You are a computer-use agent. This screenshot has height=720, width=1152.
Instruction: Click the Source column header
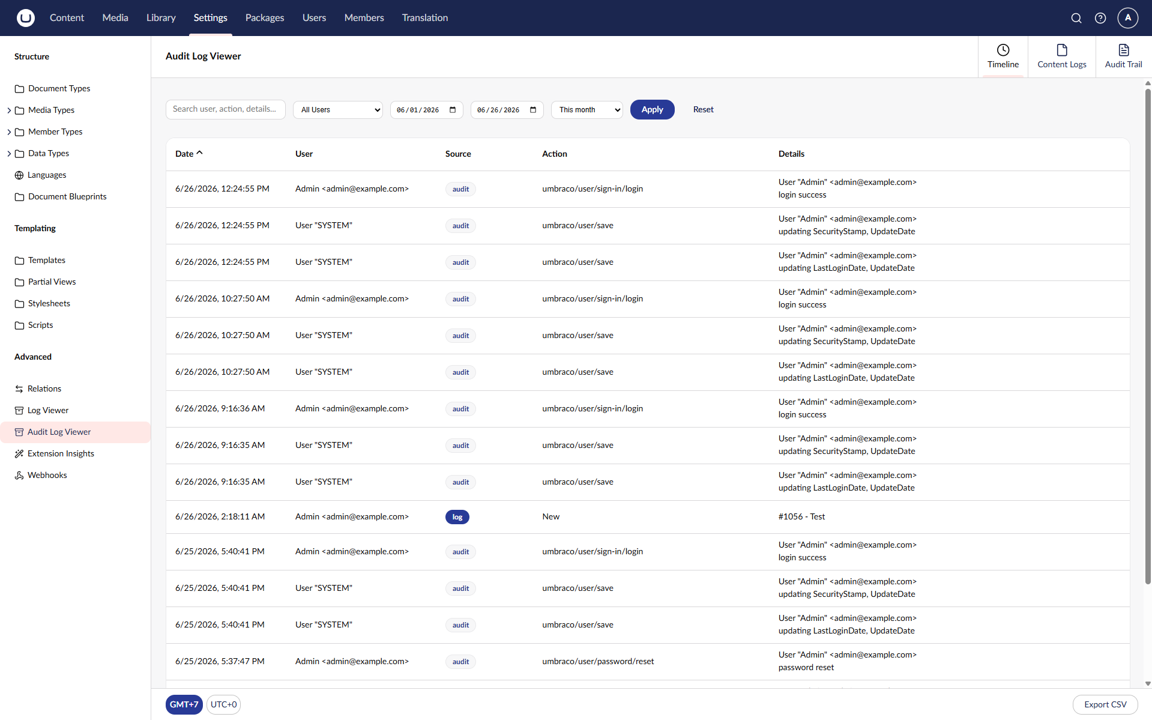point(458,154)
